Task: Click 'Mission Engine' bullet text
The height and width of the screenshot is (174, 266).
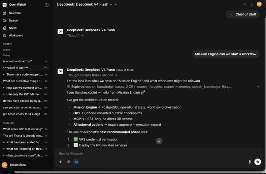Action: tap(85, 107)
